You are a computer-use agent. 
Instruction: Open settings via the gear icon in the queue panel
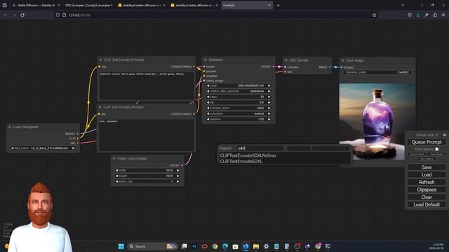click(444, 135)
